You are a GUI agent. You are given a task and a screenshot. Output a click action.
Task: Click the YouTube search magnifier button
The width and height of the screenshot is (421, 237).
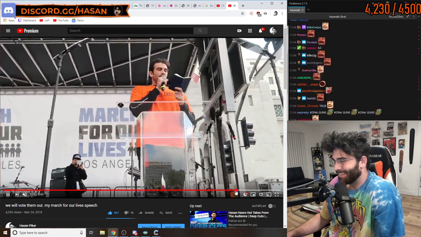[x=200, y=31]
